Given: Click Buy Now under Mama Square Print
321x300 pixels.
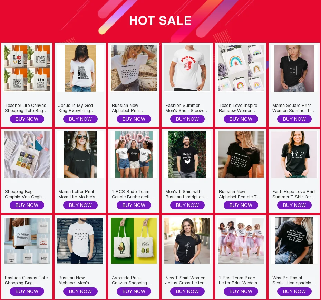Looking at the screenshot, I should click(x=294, y=119).
